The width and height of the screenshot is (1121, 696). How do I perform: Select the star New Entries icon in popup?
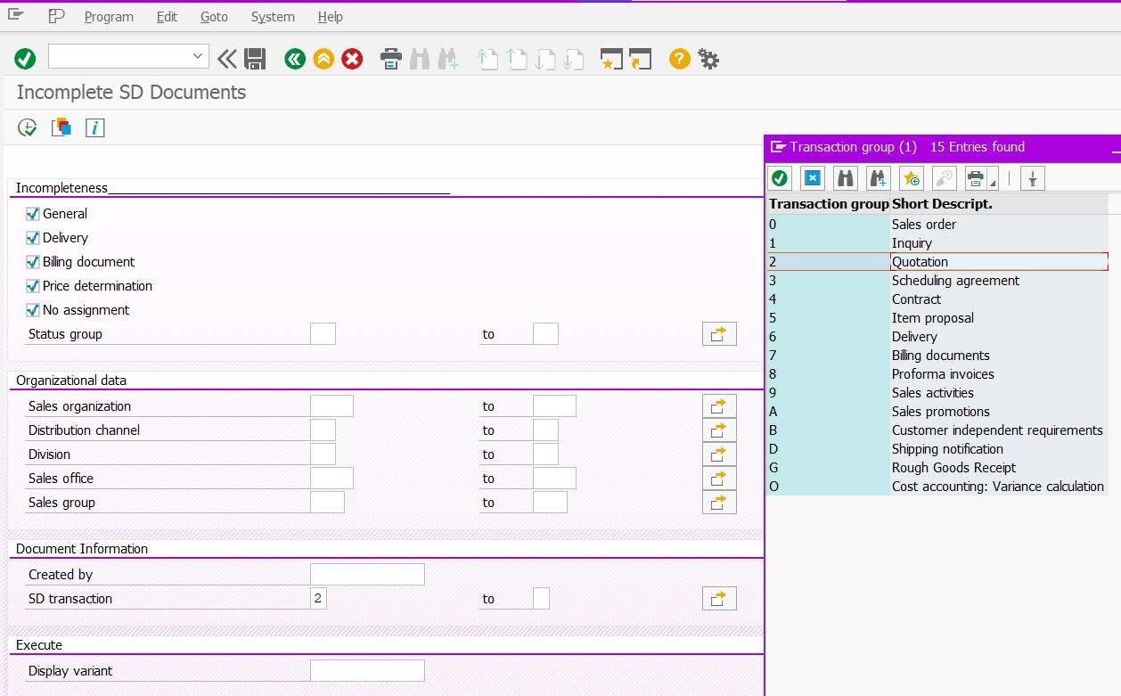pos(911,177)
